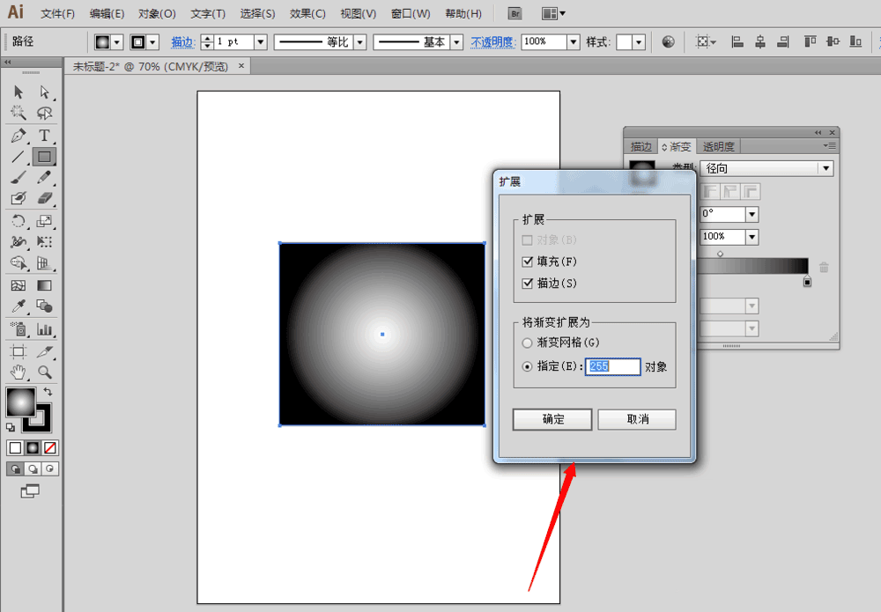Open gradient type 径向 dropdown

point(826,168)
